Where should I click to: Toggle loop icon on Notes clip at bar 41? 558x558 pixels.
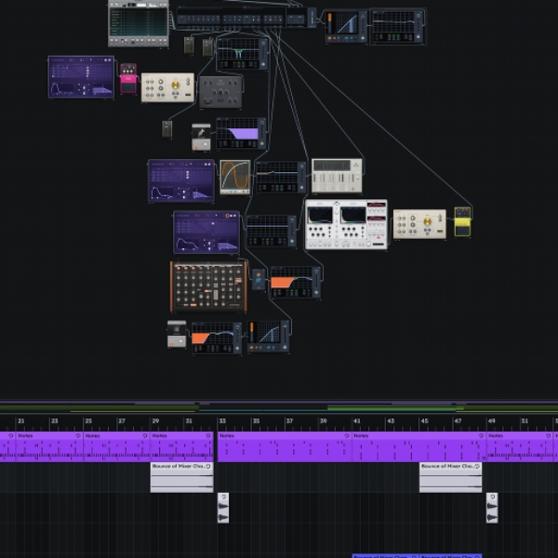pyautogui.click(x=481, y=435)
